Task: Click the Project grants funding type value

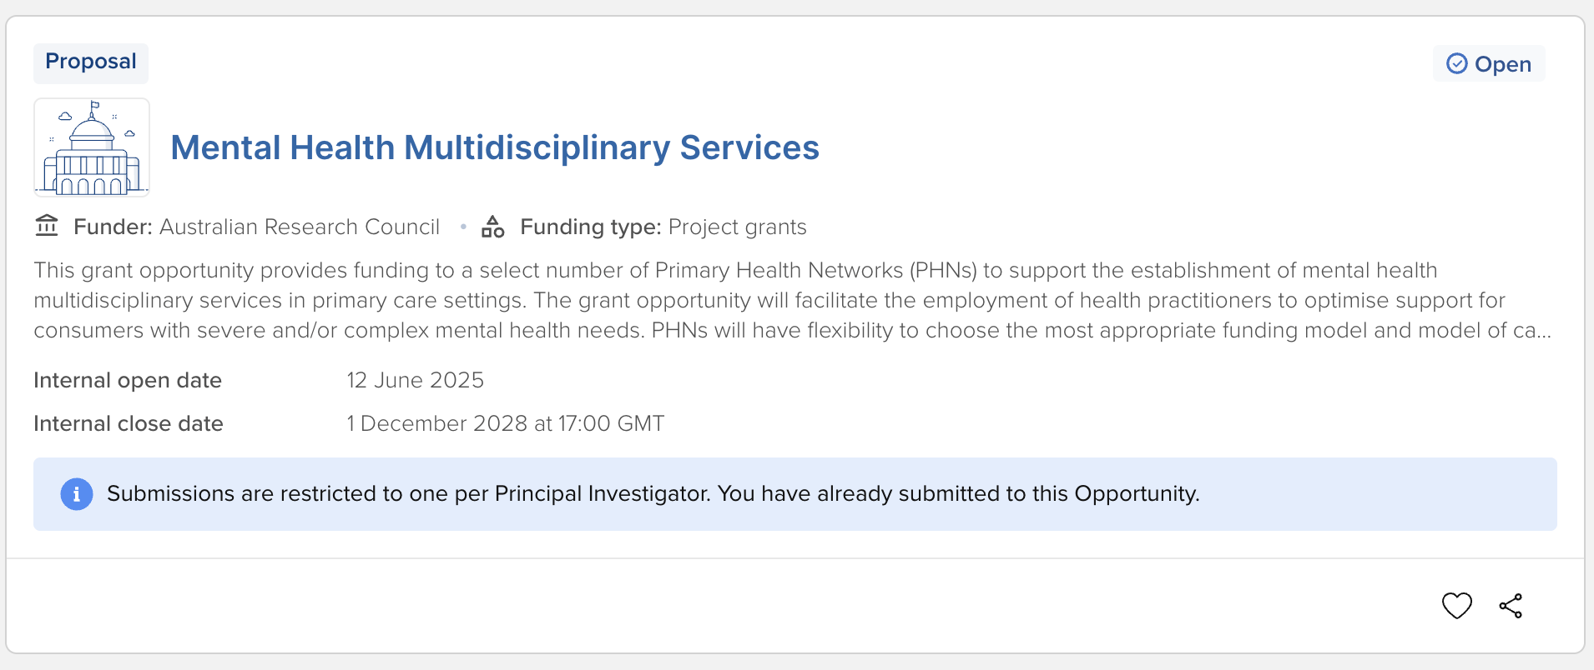Action: pos(737,227)
